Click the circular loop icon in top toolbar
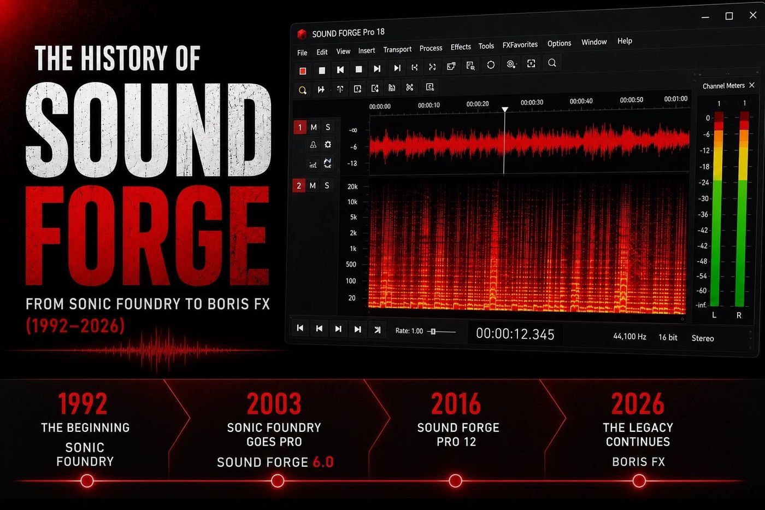Viewport: 765px width, 510px height. click(x=491, y=65)
